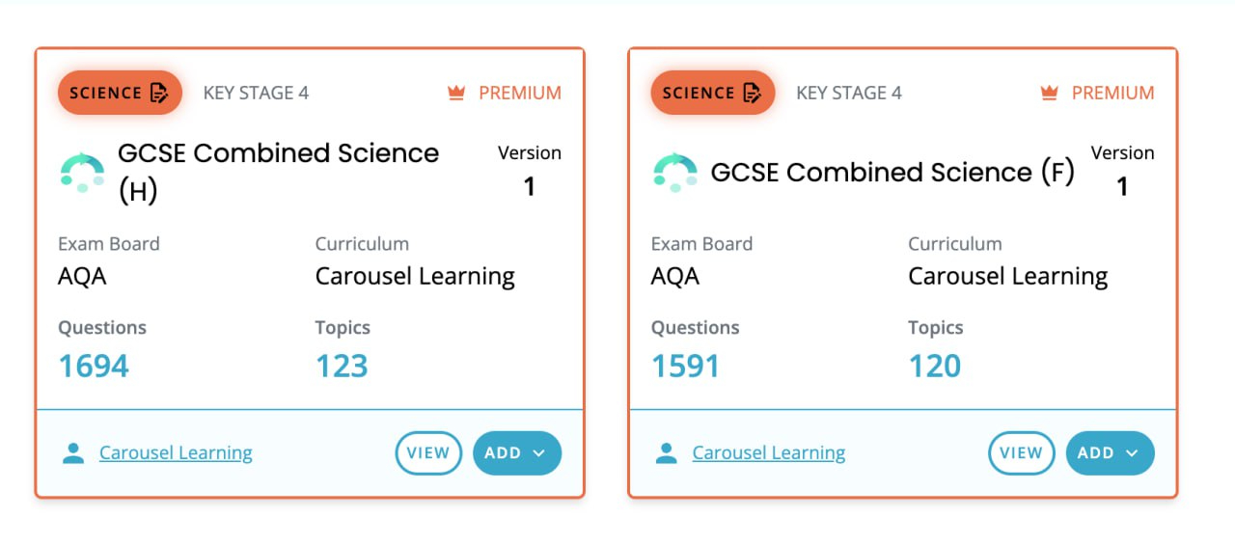This screenshot has width=1235, height=545.
Task: Click the 1591 questions count
Action: coord(685,367)
